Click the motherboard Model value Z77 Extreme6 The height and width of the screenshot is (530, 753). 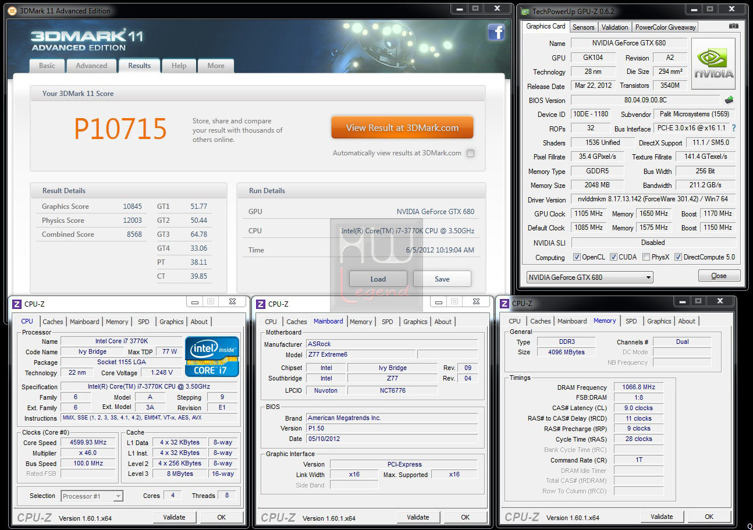pos(361,355)
